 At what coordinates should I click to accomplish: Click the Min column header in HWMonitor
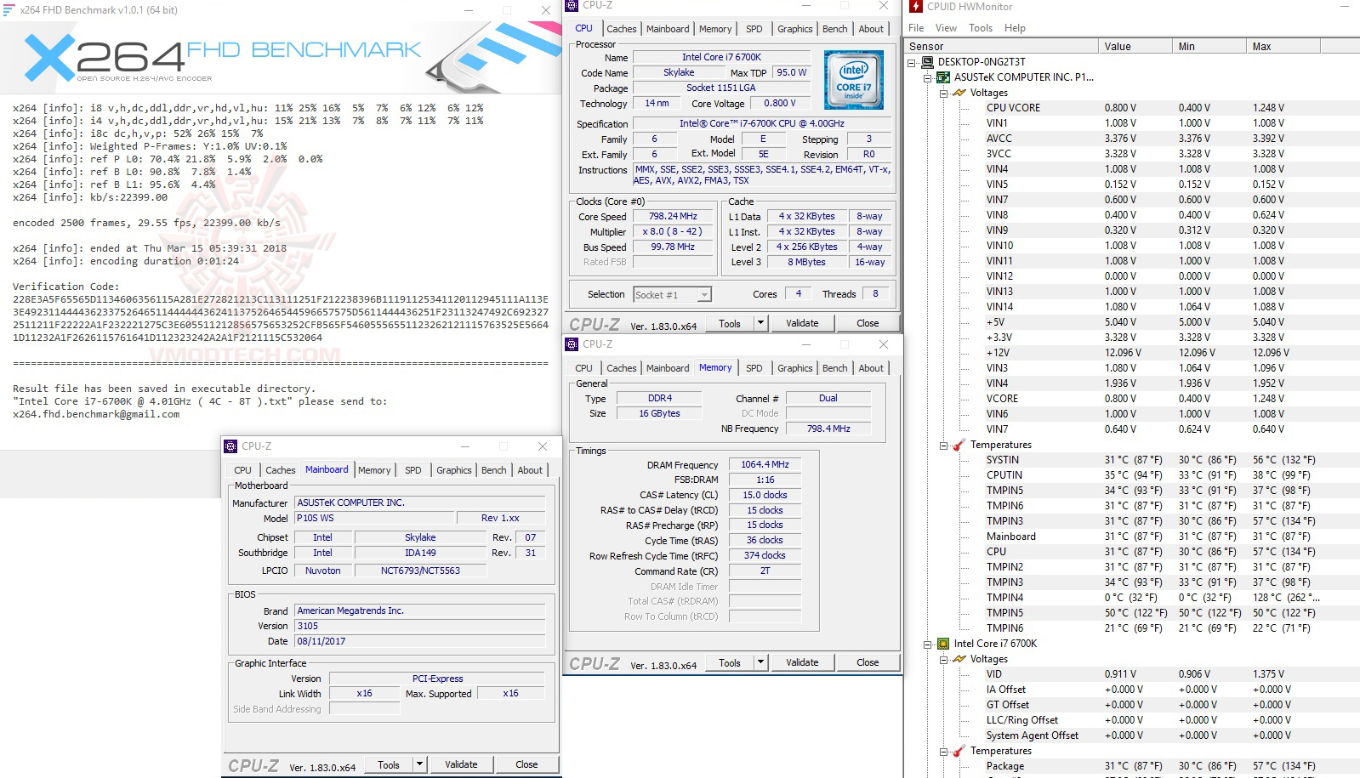(x=1209, y=46)
